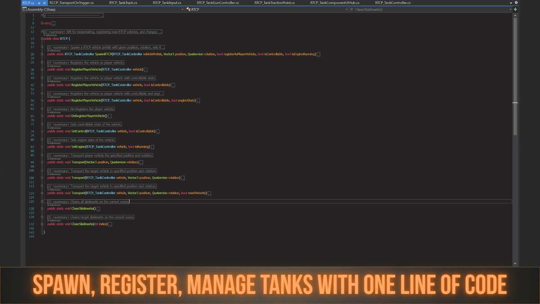Image resolution: width=540 pixels, height=304 pixels.
Task: Click the class name RTCP on line 15
Action: (x=63, y=39)
